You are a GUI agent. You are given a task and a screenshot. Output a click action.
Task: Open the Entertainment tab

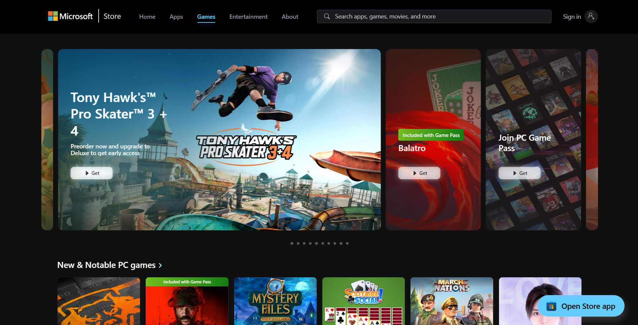[248, 16]
